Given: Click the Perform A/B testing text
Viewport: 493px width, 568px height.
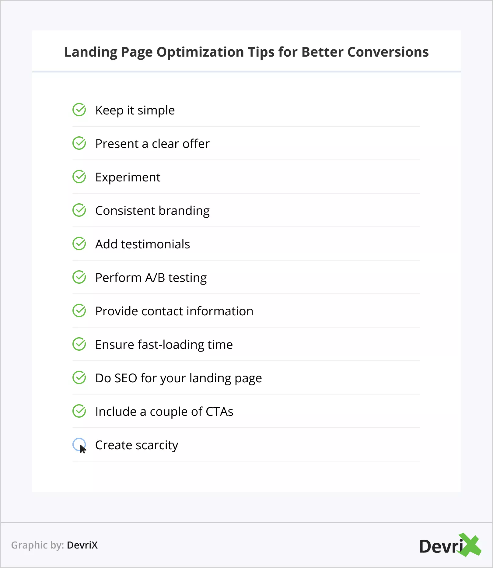Looking at the screenshot, I should point(151,278).
